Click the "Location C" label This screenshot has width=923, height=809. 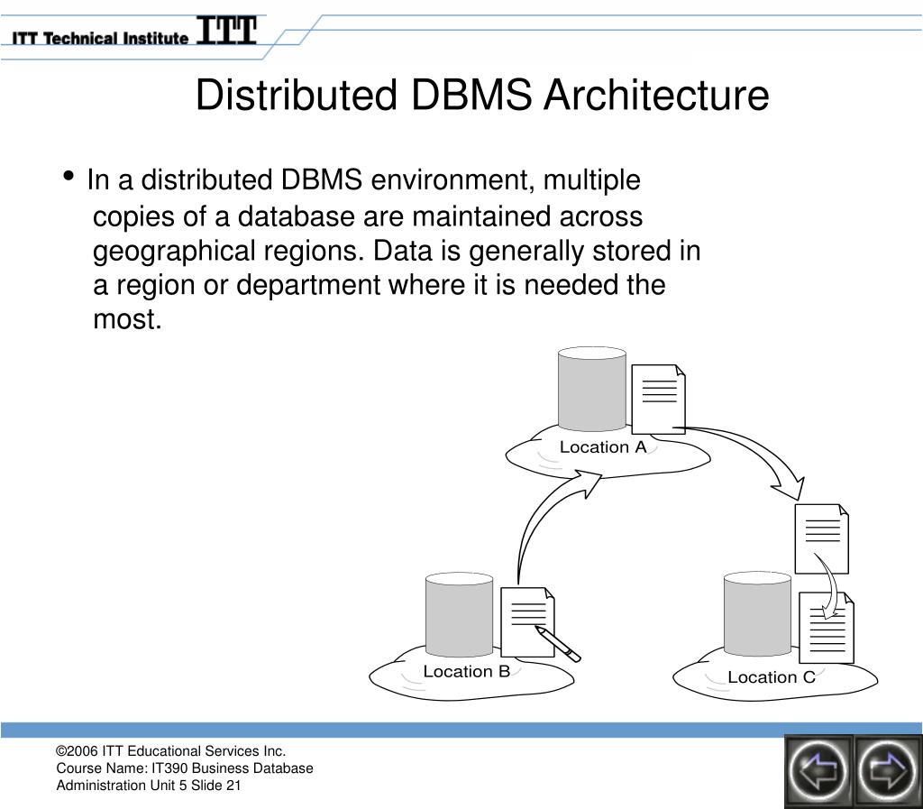tap(772, 677)
